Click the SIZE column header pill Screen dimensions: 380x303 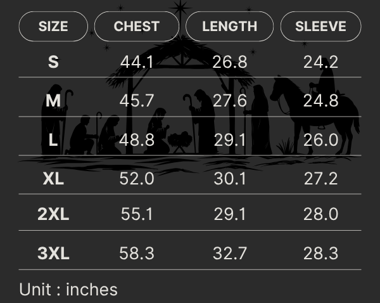(53, 27)
